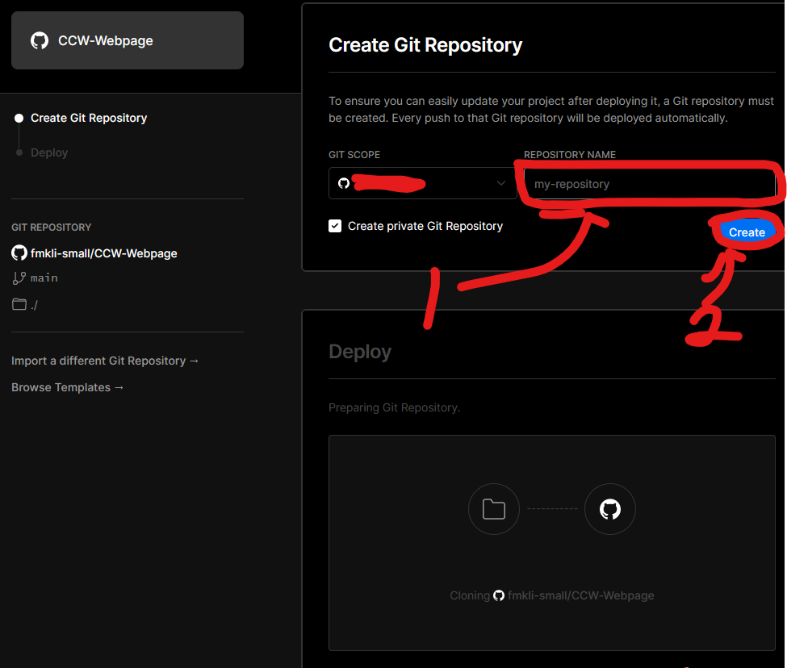Click the Create Git Repository main heading
The image size is (787, 668).
tap(425, 45)
